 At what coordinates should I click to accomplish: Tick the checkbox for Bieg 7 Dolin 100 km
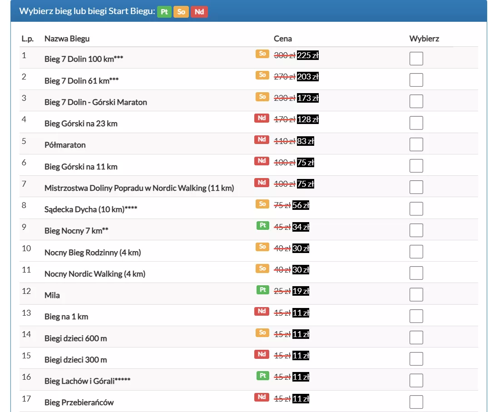416,59
